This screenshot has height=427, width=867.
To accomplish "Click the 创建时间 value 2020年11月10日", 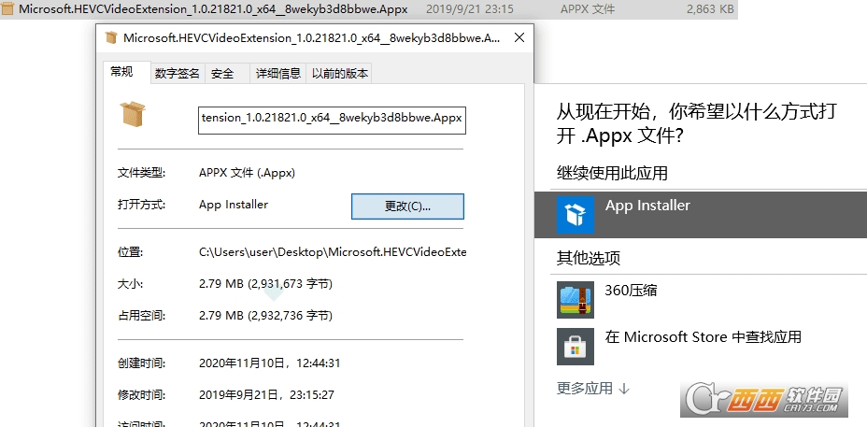I will coord(269,363).
